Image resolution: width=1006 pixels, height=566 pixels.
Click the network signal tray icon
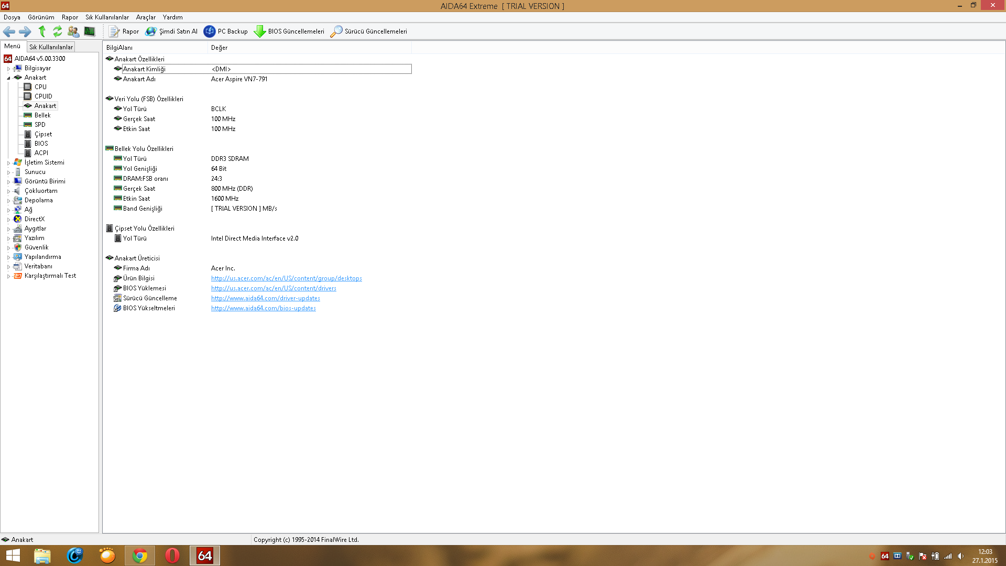(x=948, y=556)
